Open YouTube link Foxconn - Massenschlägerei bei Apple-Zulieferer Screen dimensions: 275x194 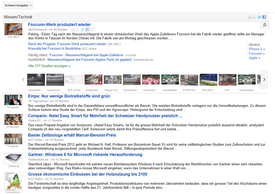pyautogui.click(x=86, y=55)
